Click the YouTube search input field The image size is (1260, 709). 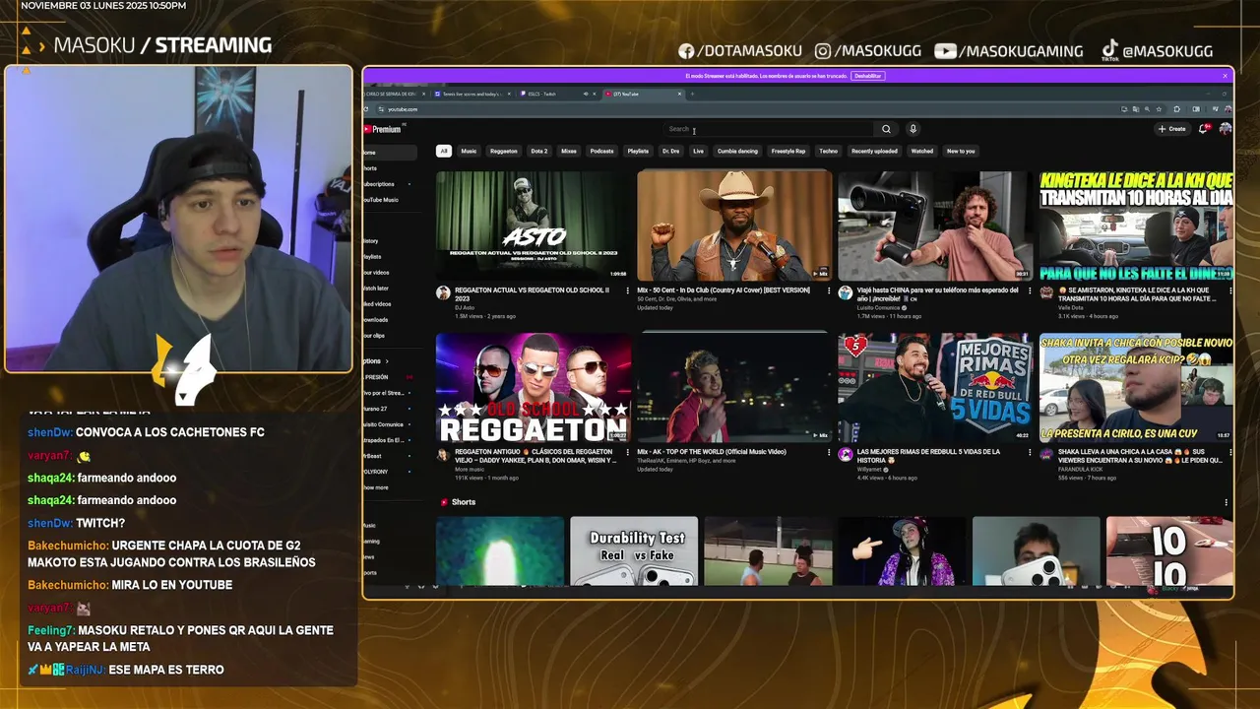click(768, 129)
